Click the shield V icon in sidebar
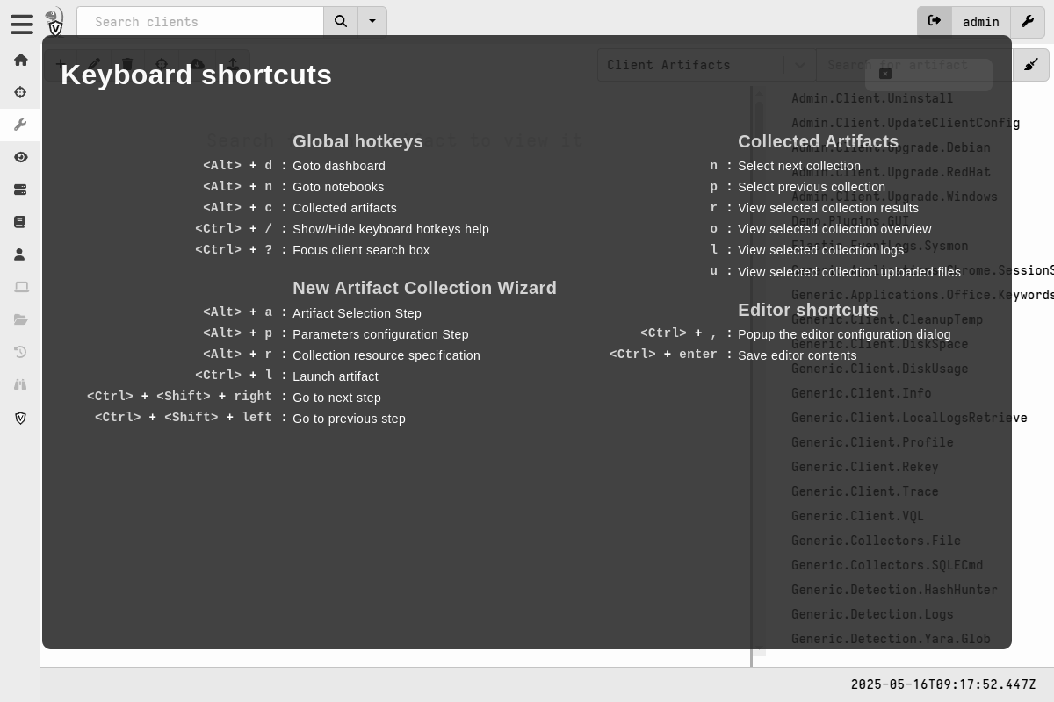The height and width of the screenshot is (702, 1054). pyautogui.click(x=20, y=418)
